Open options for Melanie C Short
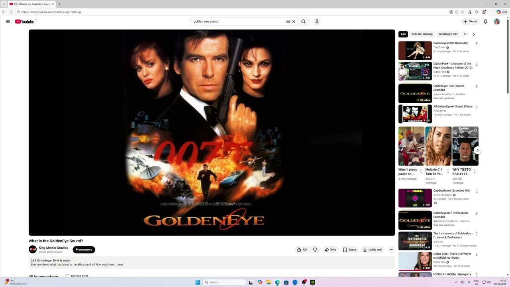 click(x=448, y=171)
